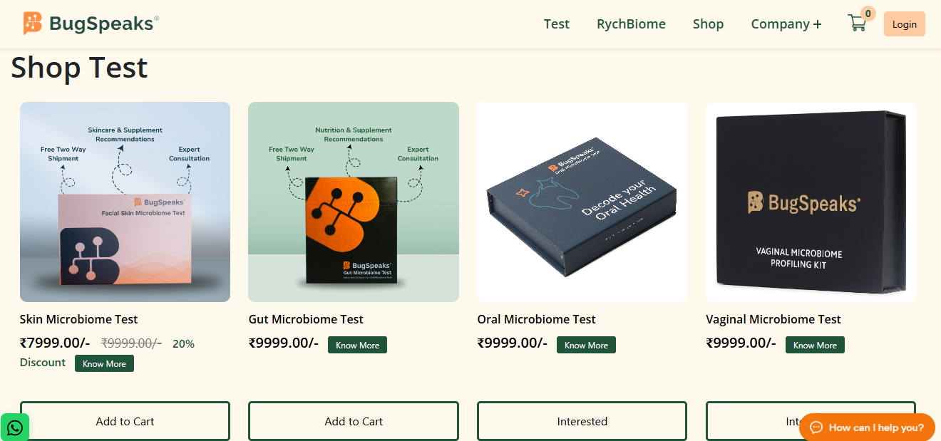
Task: Open the shopping cart icon
Action: pos(857,24)
